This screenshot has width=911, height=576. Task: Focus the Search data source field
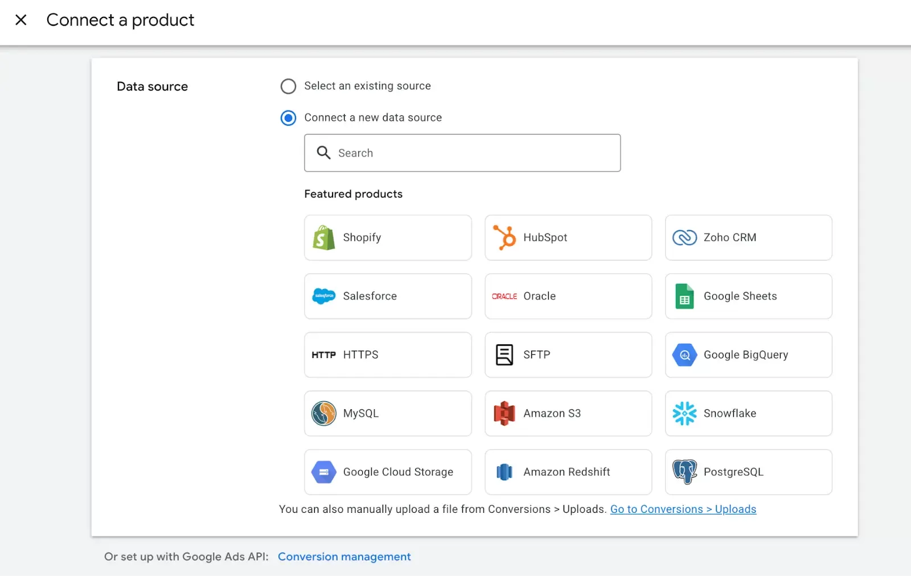pos(462,153)
